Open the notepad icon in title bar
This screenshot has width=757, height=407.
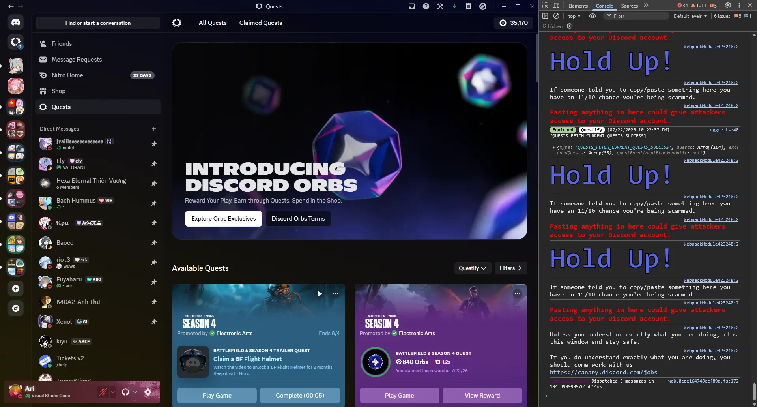pos(469,6)
